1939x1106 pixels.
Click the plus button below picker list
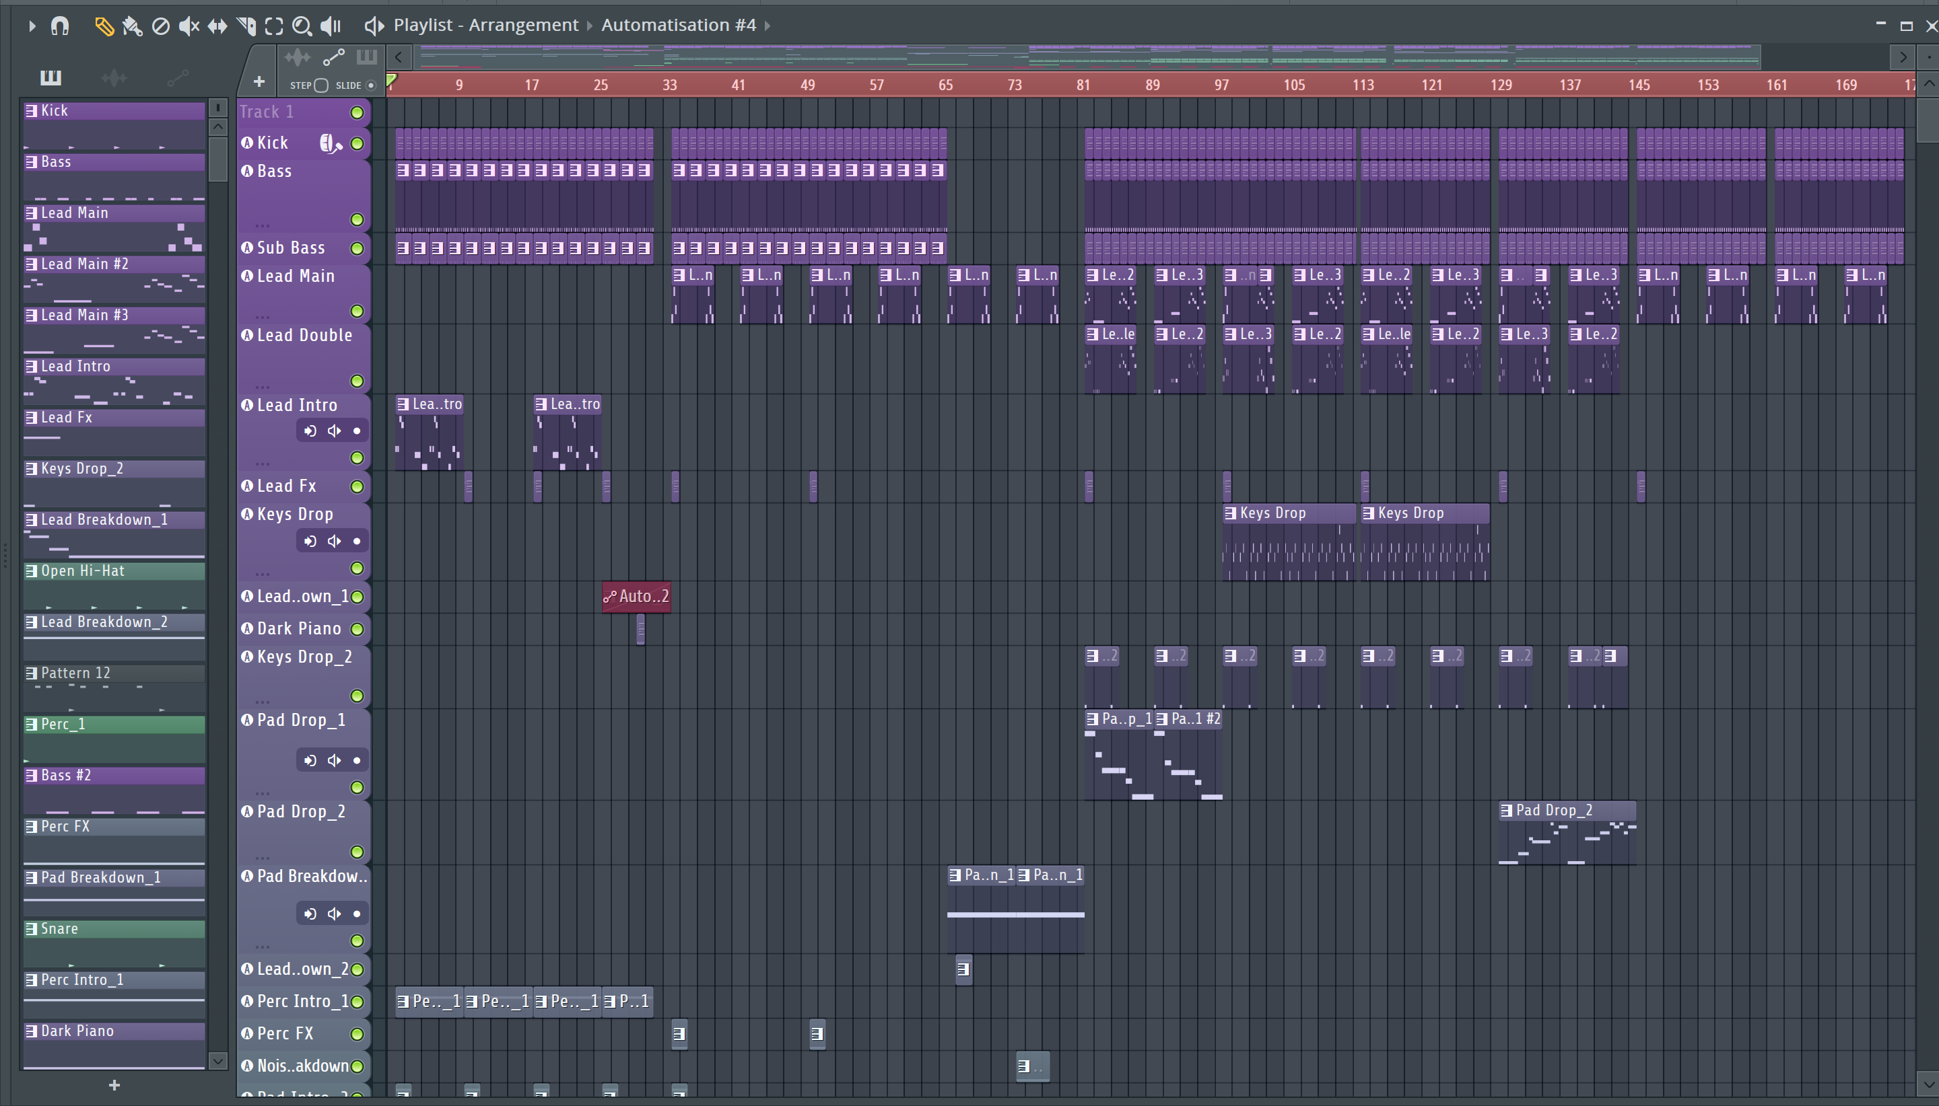(114, 1086)
